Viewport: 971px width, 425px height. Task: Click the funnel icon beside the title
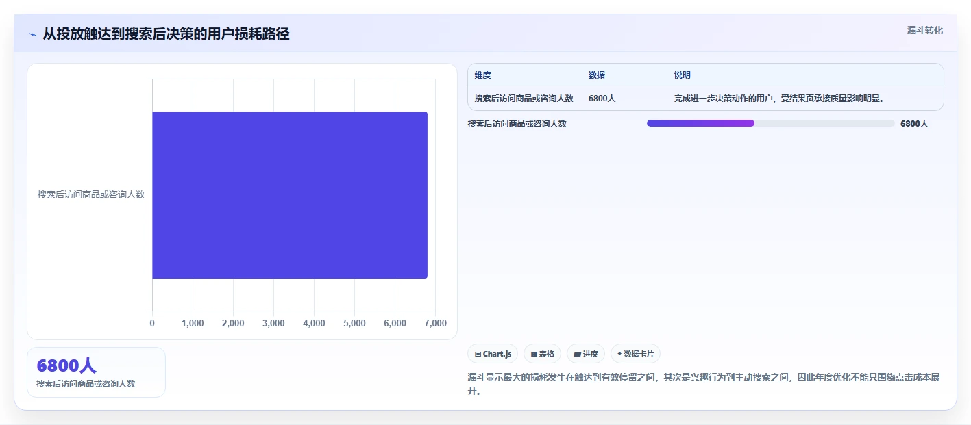[x=32, y=34]
